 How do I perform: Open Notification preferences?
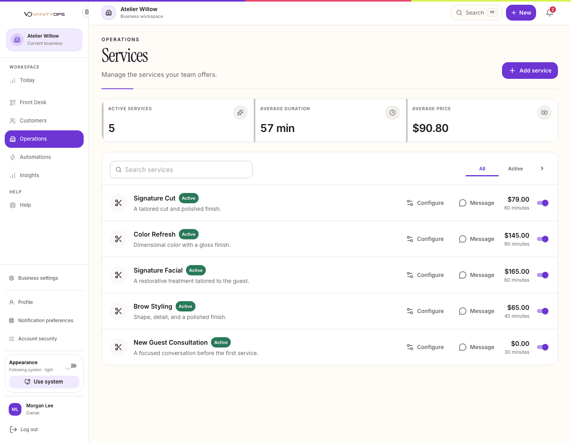coord(44,321)
